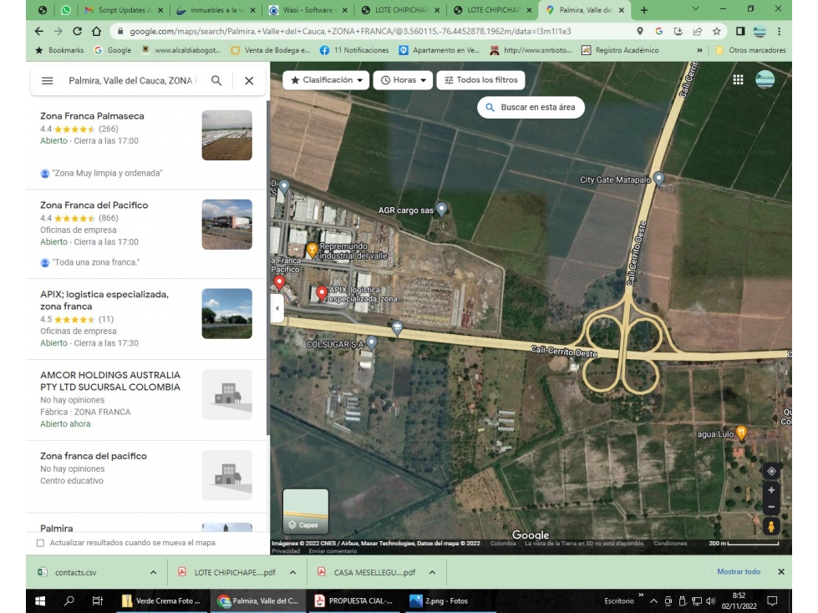
Task: Open the PROPUESTA CIAL taskbar app
Action: (354, 601)
